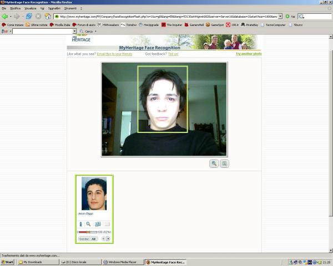Screen dimensions: 333x266
Task: Click the next match arrow
Action: [108, 239]
